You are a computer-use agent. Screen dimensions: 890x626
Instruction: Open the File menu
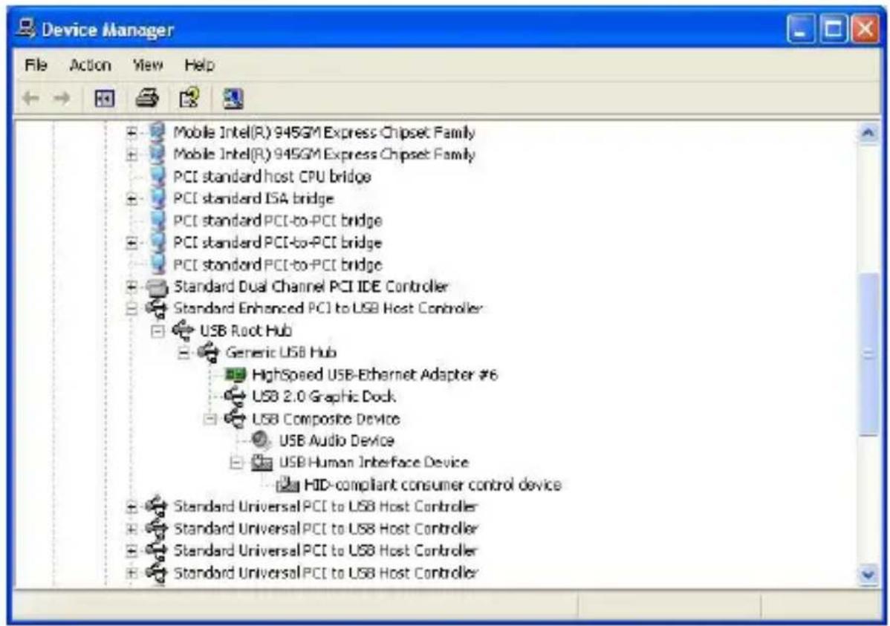point(36,65)
